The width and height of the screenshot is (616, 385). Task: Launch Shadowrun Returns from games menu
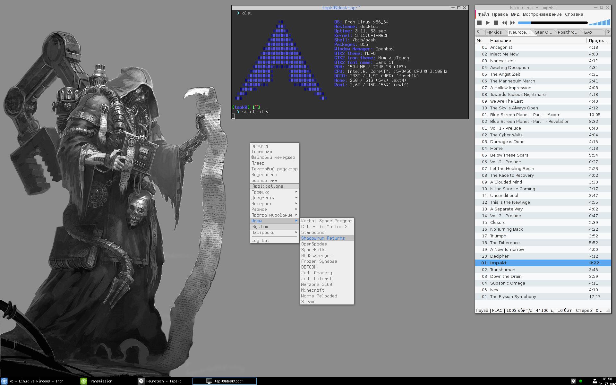click(323, 238)
